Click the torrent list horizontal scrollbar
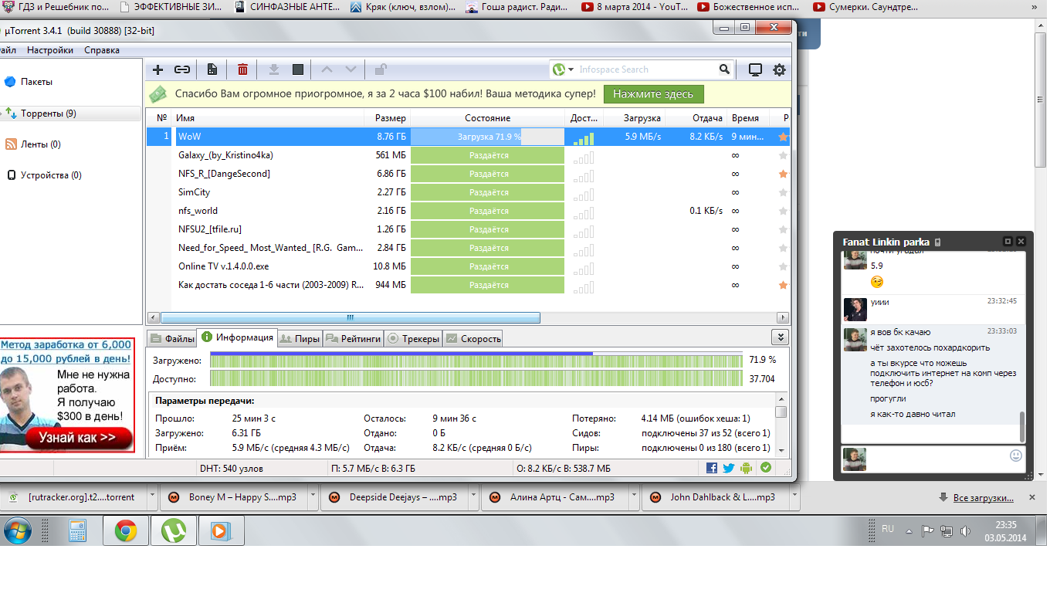 350,317
